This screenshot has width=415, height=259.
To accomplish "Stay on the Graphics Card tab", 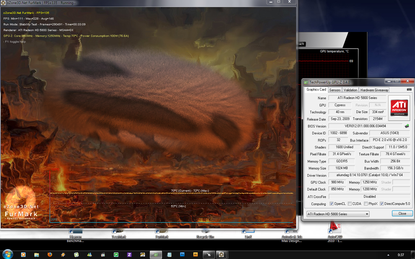I will 316,90.
